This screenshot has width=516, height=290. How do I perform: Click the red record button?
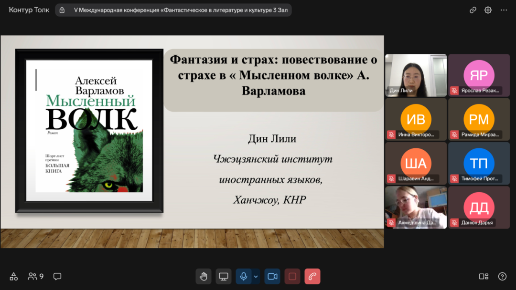[292, 277]
